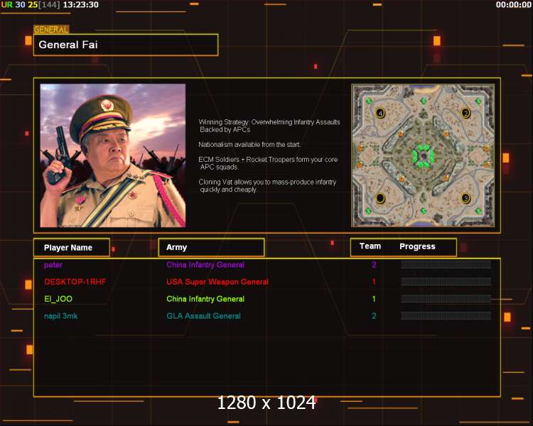Screen dimensions: 533x426
Task: Click USA Super Weapon General army text
Action: point(217,282)
